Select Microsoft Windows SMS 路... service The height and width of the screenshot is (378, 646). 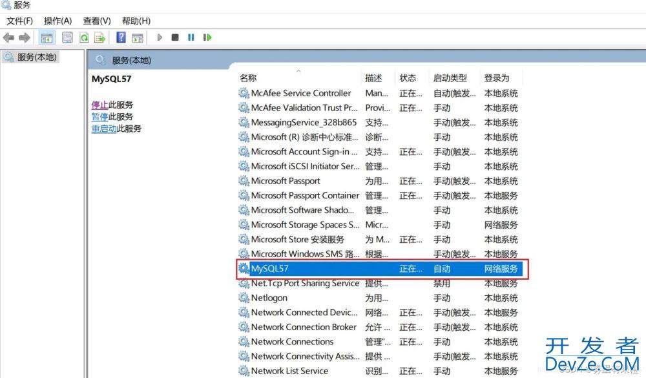click(306, 254)
